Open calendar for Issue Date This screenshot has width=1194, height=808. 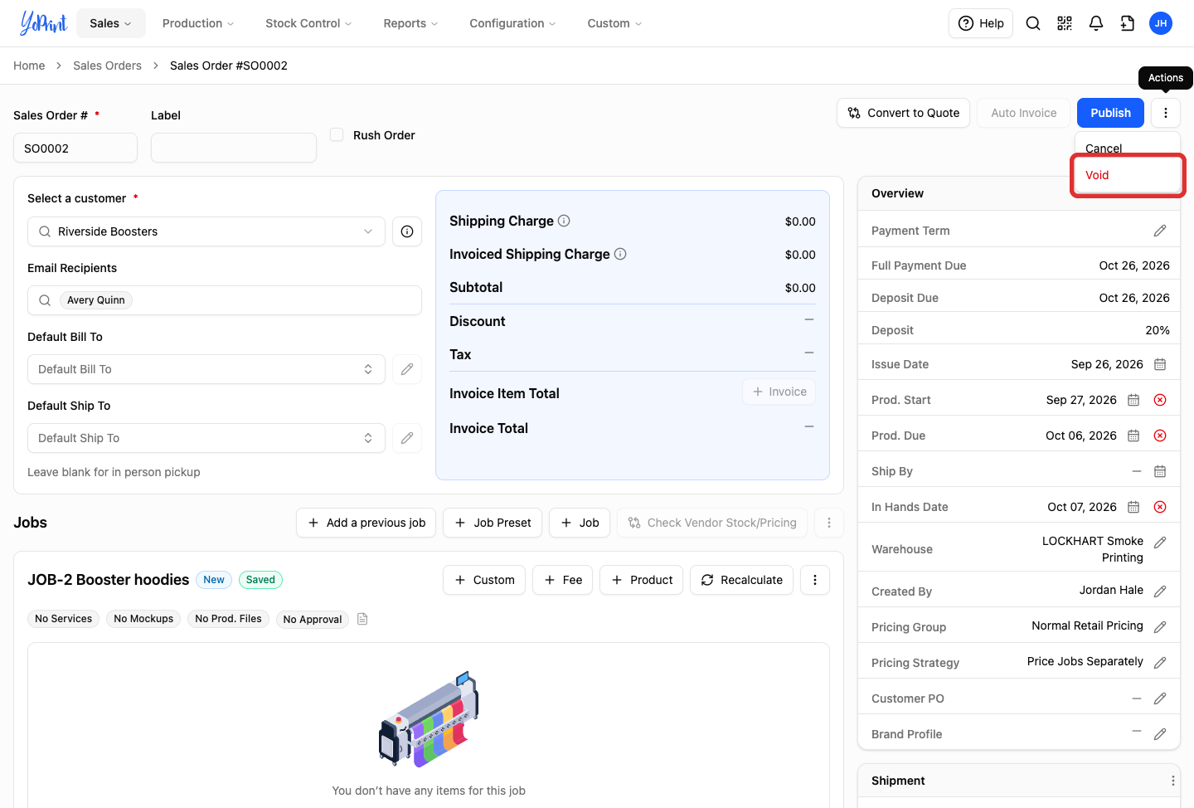click(1160, 364)
